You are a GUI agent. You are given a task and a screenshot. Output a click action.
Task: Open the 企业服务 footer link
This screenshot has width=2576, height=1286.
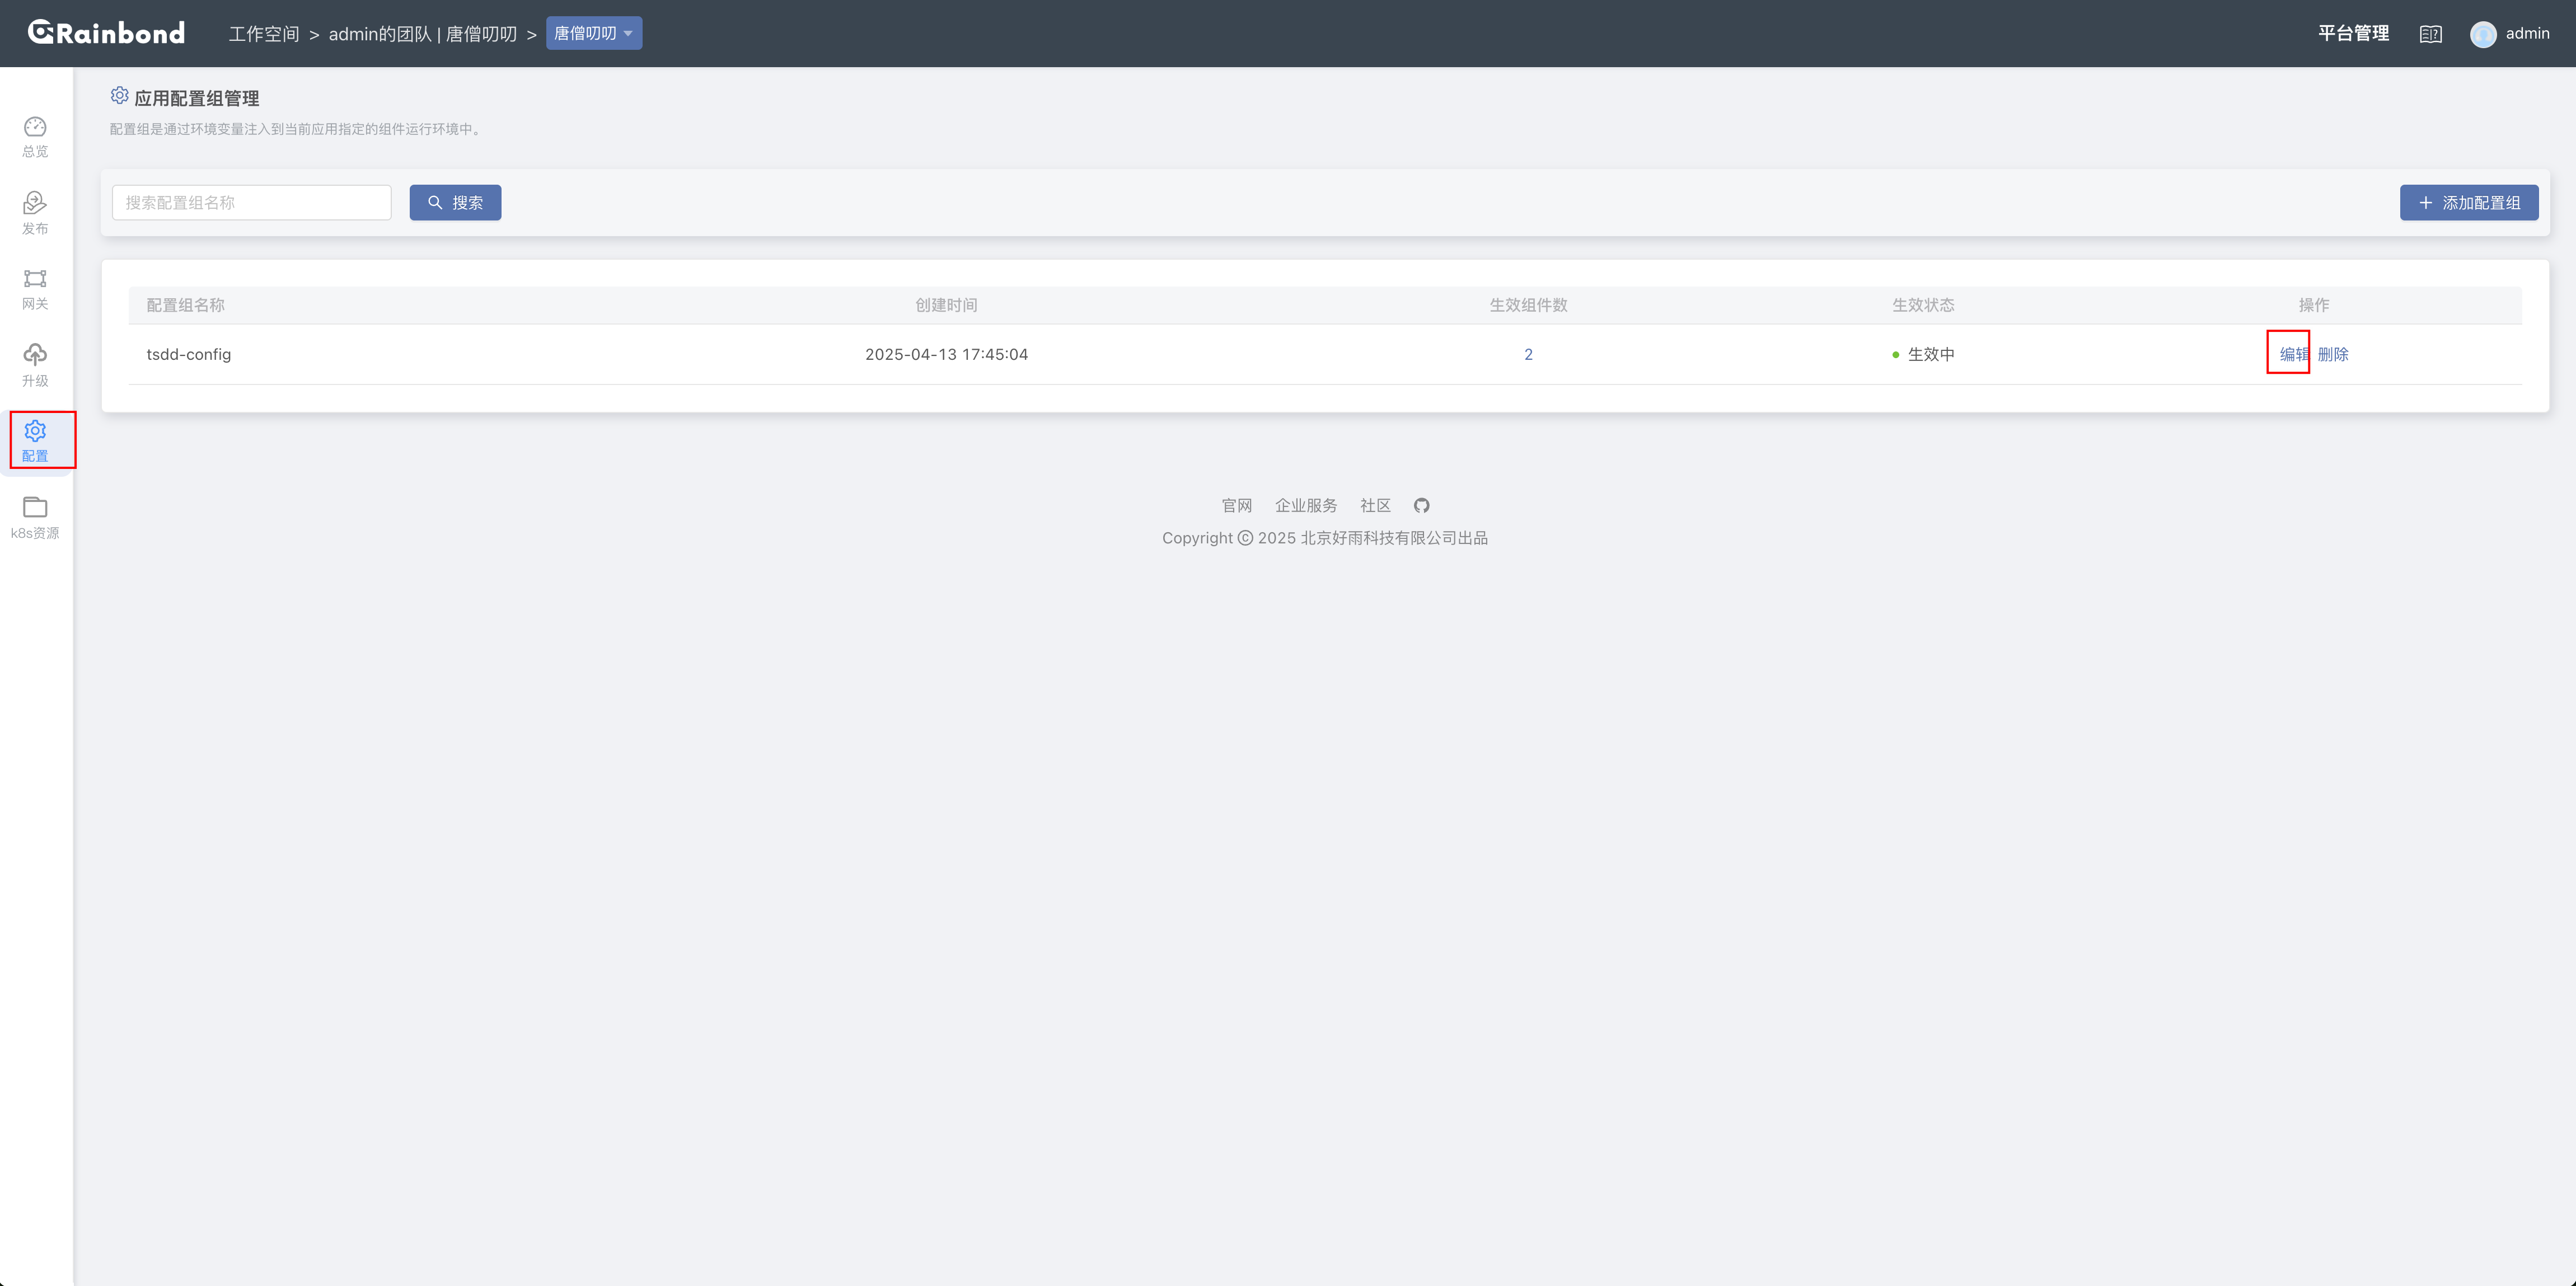1305,505
